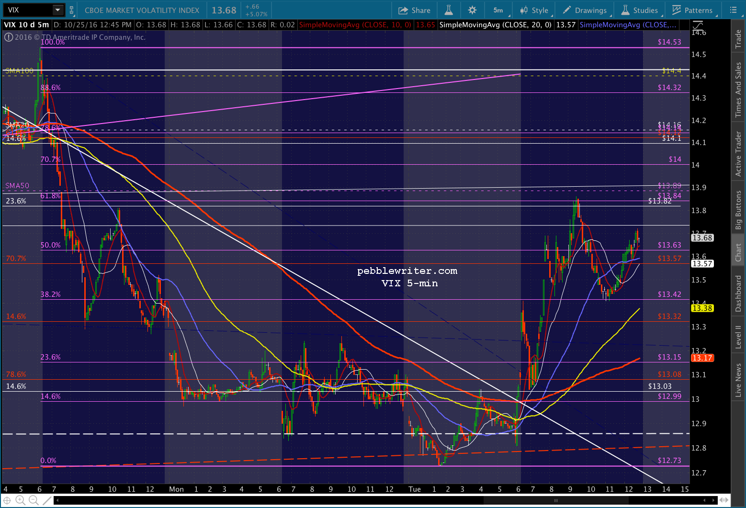This screenshot has width=746, height=508.
Task: Switch to the Times And Sales tab
Action: coord(738,90)
